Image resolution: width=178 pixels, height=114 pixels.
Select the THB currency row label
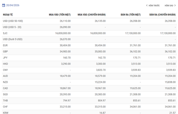[x=5, y=100]
